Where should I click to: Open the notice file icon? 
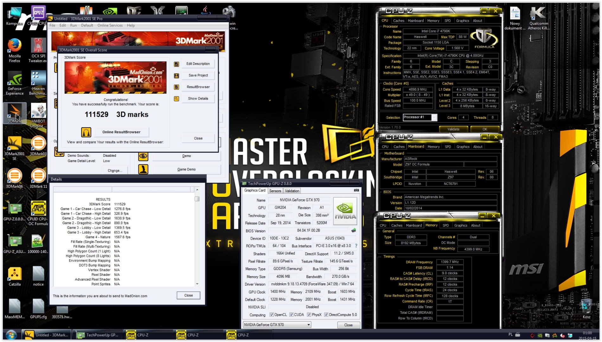(38, 276)
